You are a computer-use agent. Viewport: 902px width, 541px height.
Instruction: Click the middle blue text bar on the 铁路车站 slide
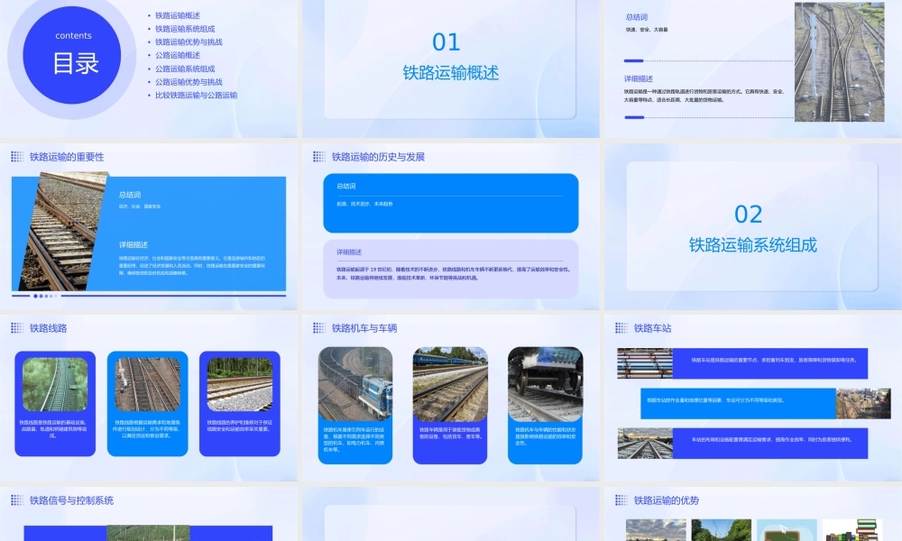point(738,404)
